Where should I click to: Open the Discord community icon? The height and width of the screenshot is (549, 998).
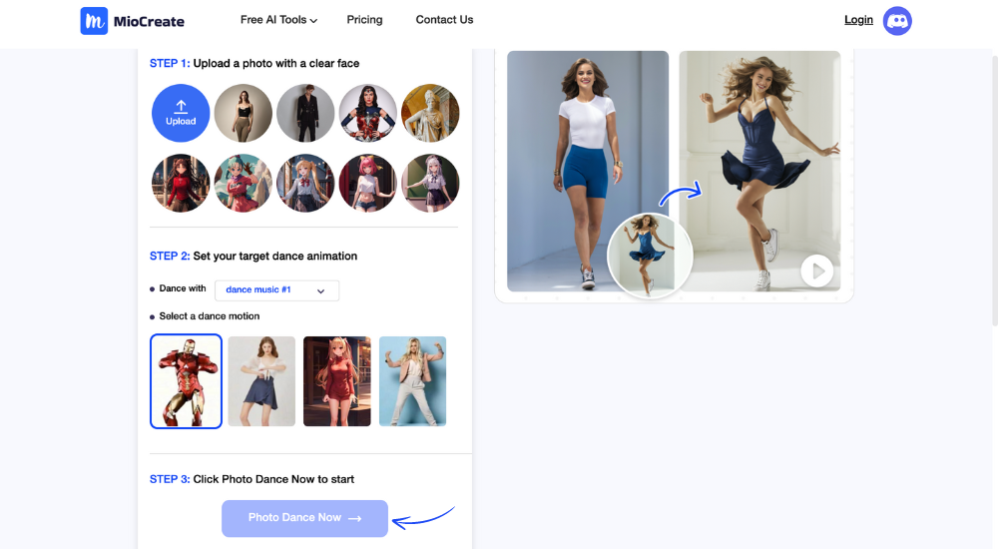[x=897, y=20]
